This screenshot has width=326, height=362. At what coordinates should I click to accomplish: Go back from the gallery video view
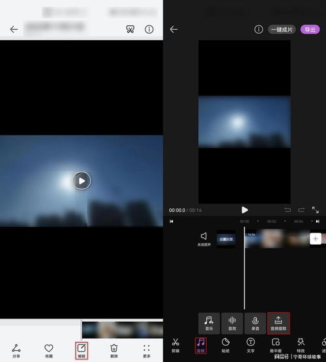pos(14,29)
